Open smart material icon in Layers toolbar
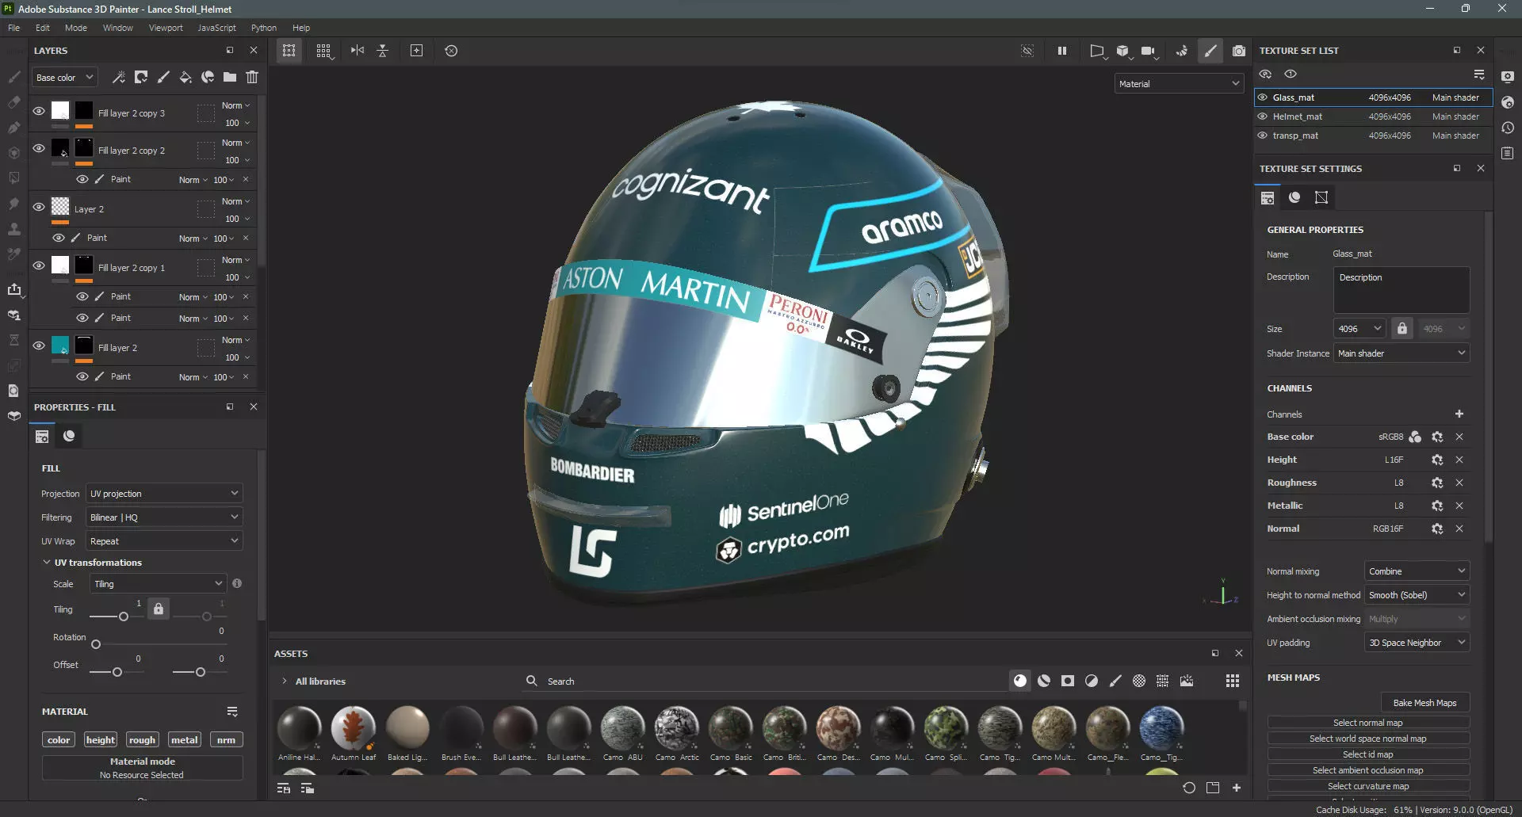1522x817 pixels. (x=208, y=77)
